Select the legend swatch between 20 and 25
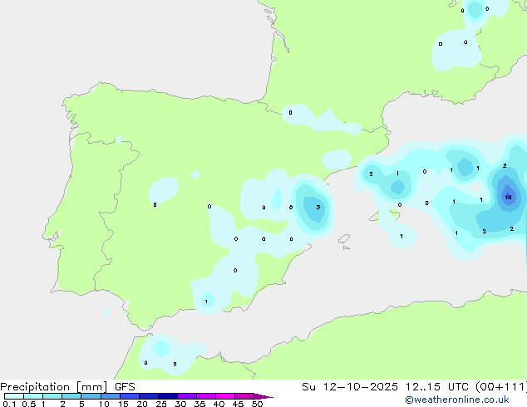Image resolution: width=527 pixels, height=407 pixels. [149, 396]
